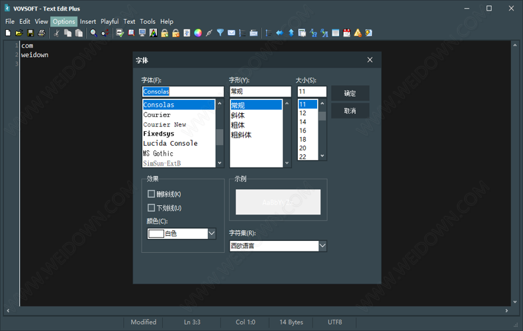Viewport: 523px width, 331px height.
Task: Click the chain link toolbar icon
Action: 209,32
